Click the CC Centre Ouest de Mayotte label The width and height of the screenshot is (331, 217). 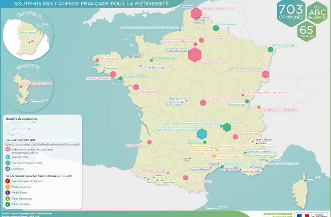36,84
